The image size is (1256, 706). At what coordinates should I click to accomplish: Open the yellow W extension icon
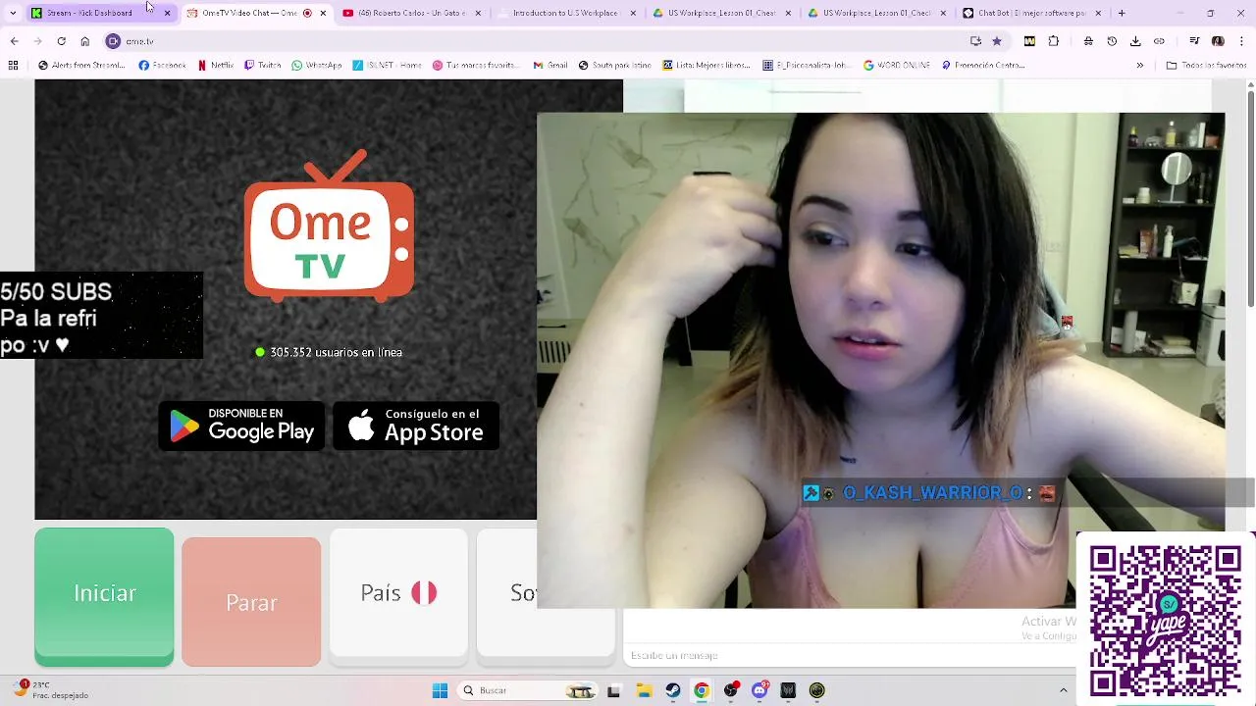[1029, 41]
